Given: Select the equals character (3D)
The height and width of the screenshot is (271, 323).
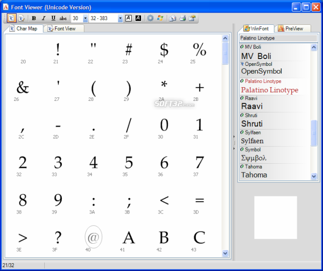Looking at the screenshot, I should point(199,200).
